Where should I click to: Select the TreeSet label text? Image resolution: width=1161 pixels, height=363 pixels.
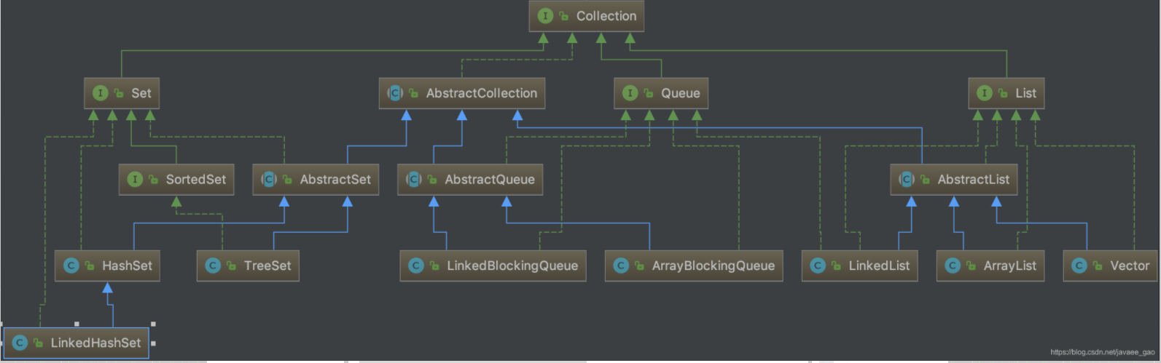[x=267, y=266]
